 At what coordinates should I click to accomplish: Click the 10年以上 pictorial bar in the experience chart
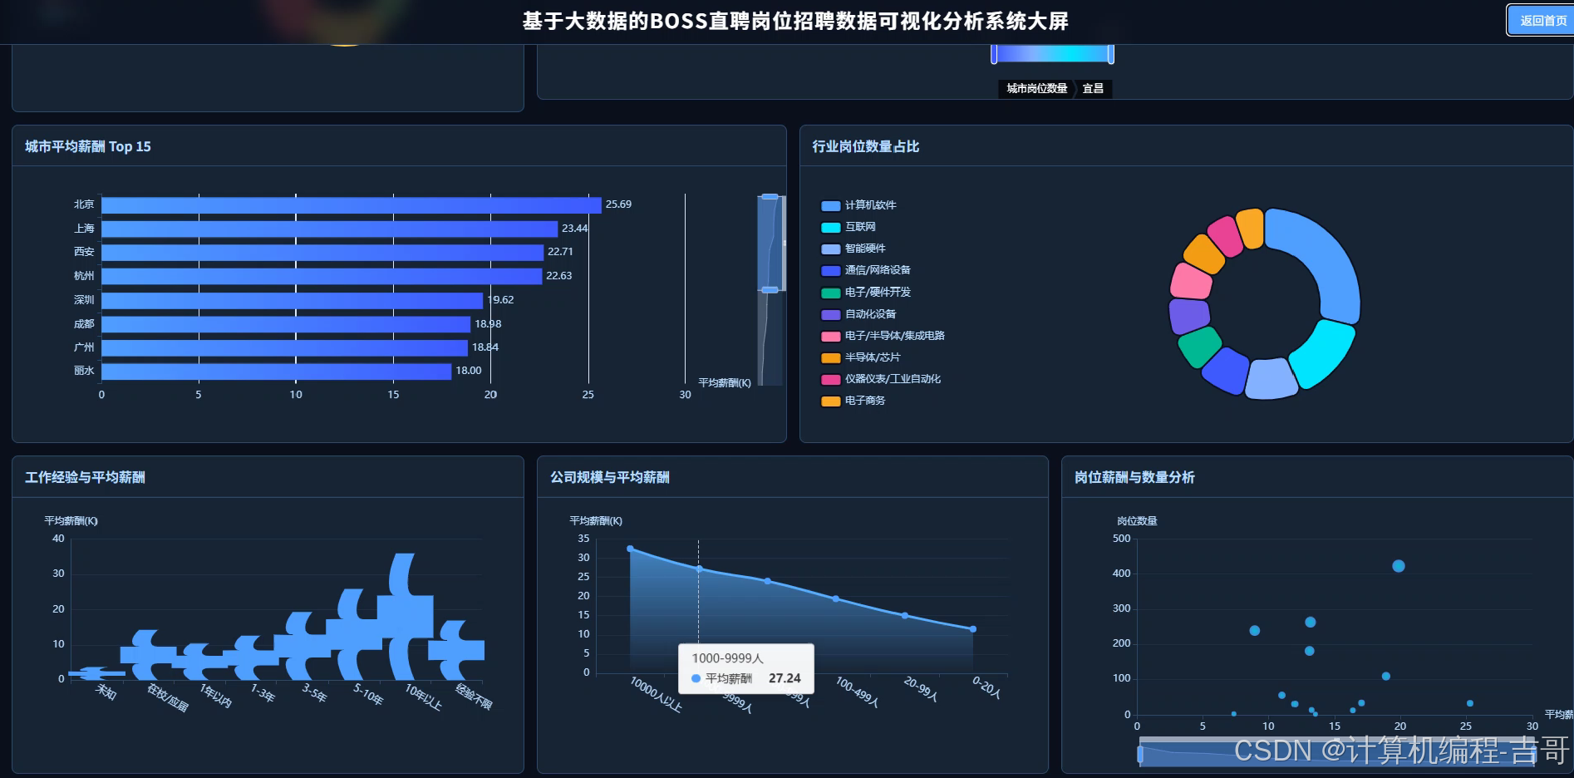tap(405, 617)
